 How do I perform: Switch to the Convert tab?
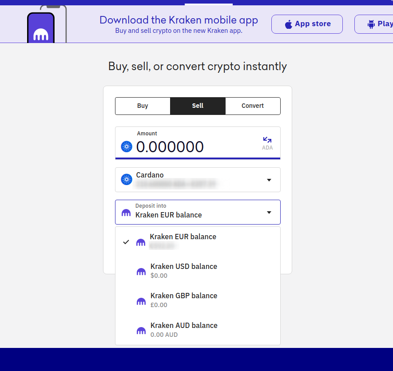253,106
